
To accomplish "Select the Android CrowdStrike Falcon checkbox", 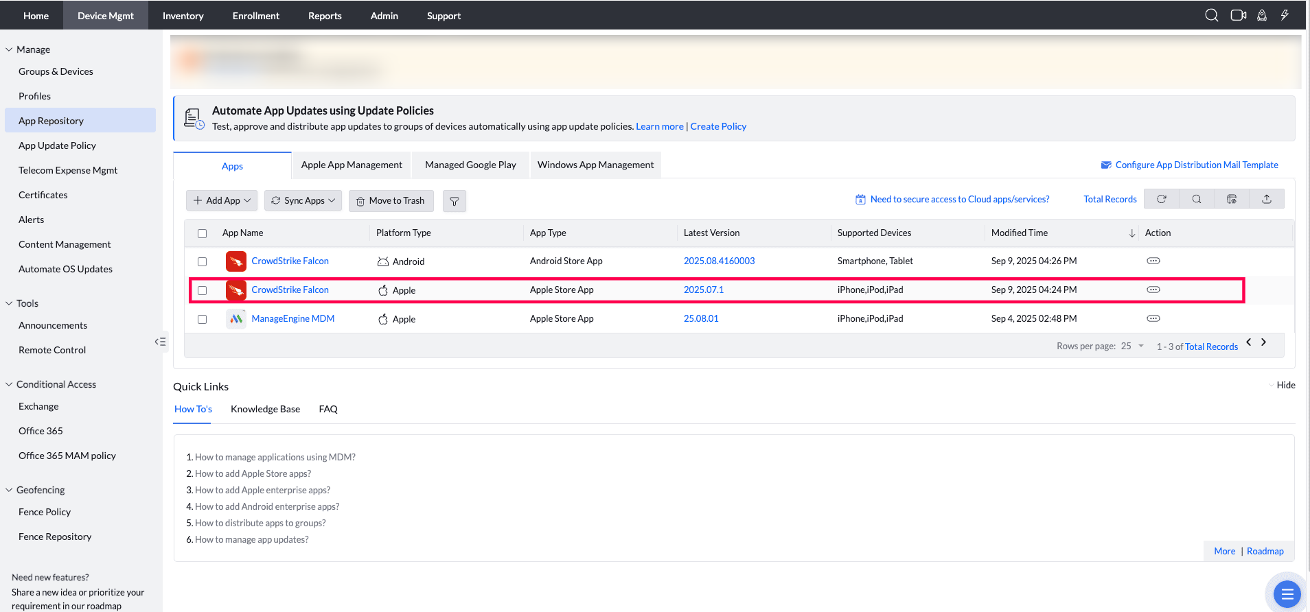I will tap(202, 261).
